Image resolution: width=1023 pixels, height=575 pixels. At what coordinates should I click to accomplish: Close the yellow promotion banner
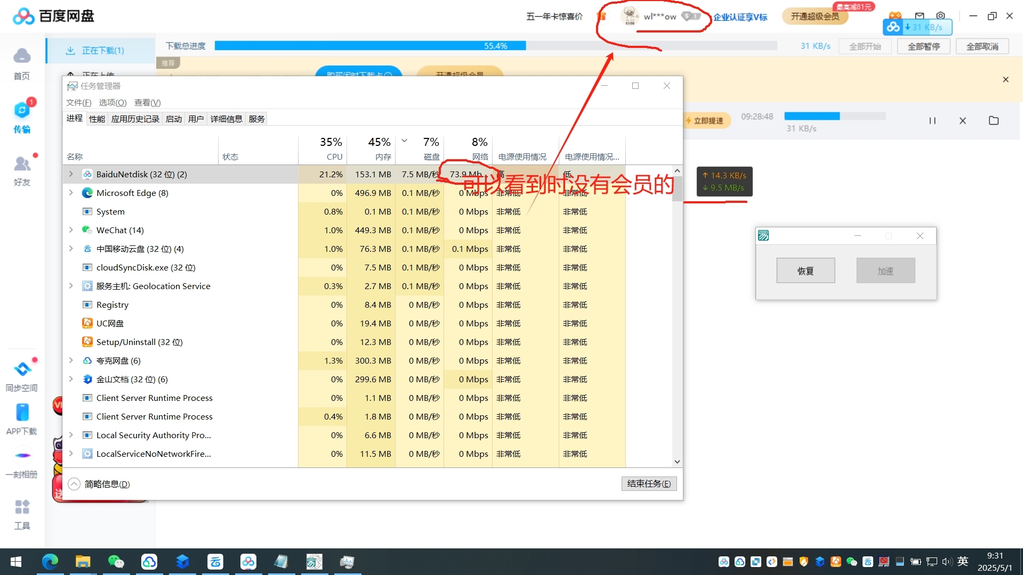[1006, 79]
